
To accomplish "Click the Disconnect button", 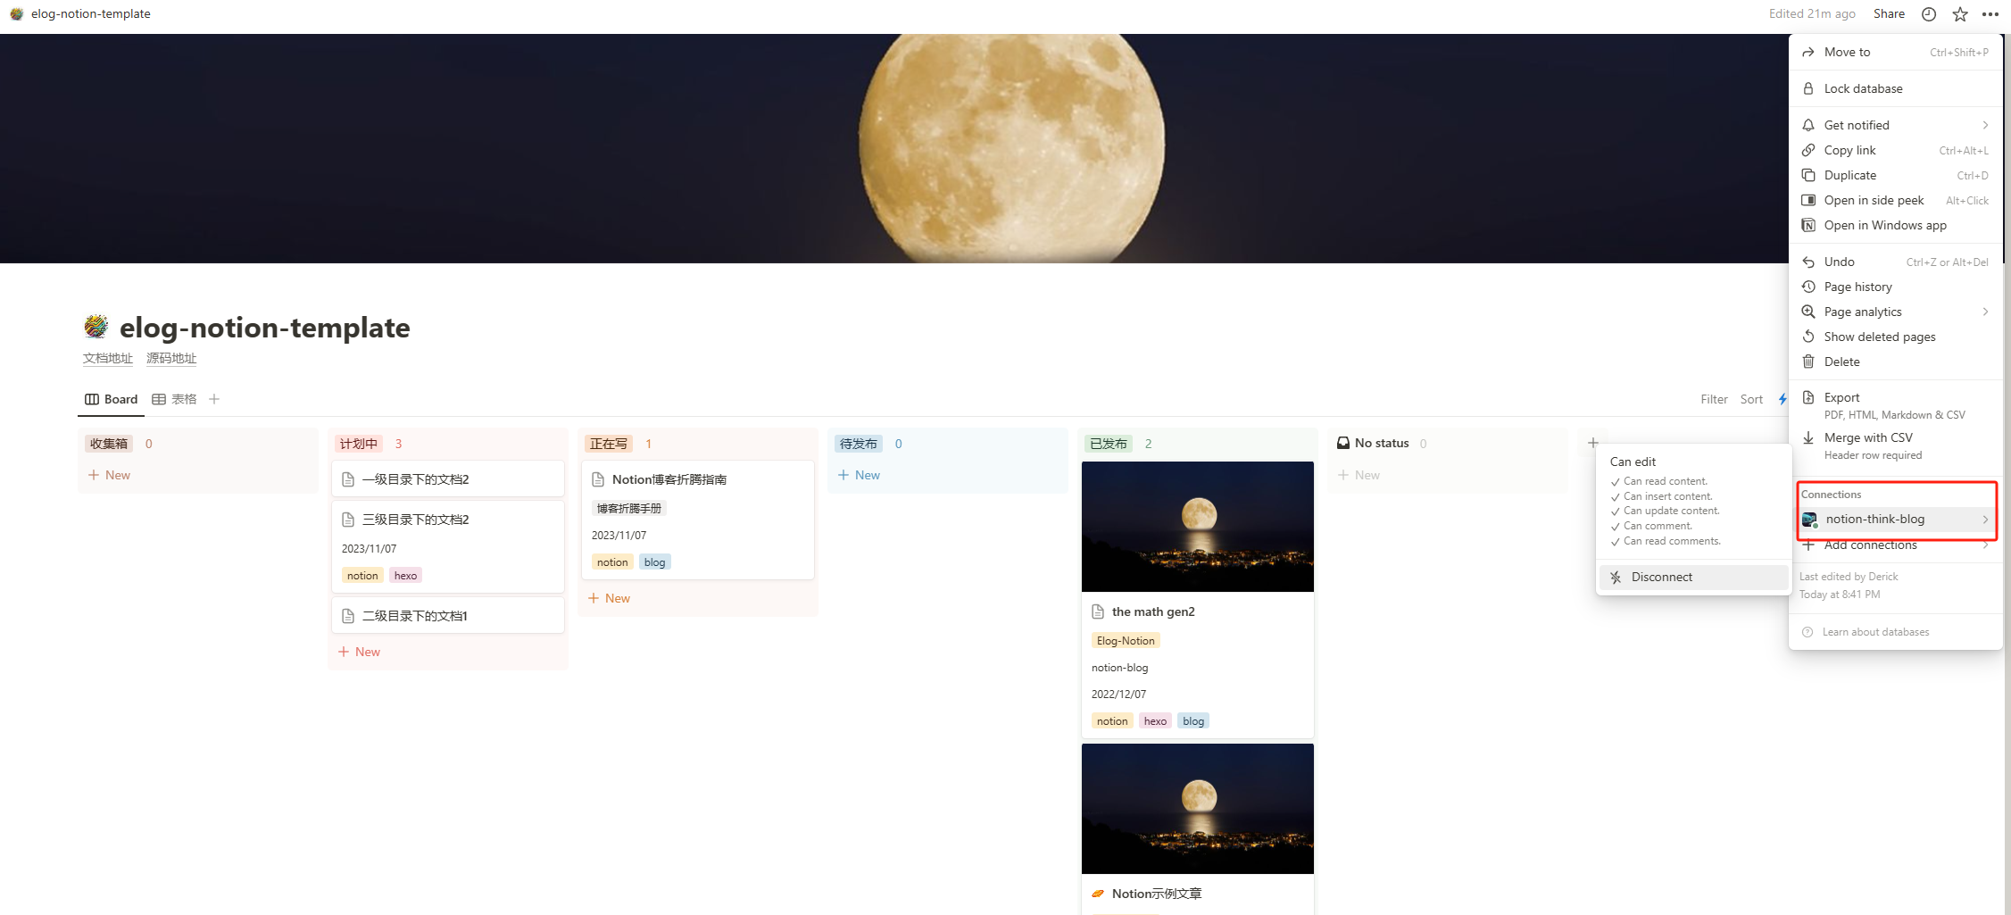I will [x=1693, y=578].
